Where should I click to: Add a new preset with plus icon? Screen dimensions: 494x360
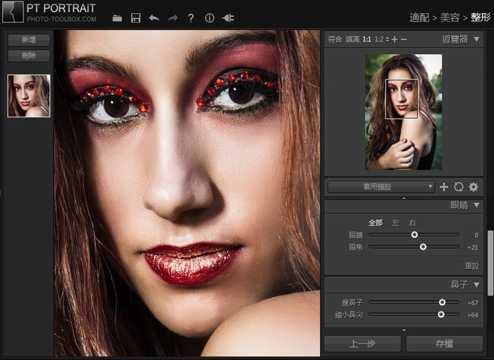[x=444, y=187]
